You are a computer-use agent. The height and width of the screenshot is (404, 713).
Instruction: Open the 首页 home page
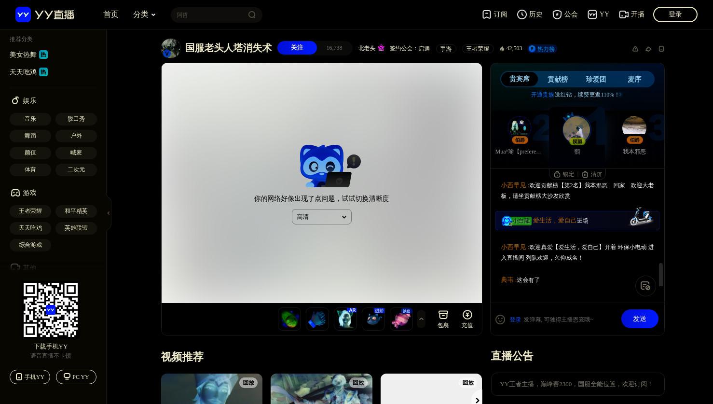(x=111, y=14)
